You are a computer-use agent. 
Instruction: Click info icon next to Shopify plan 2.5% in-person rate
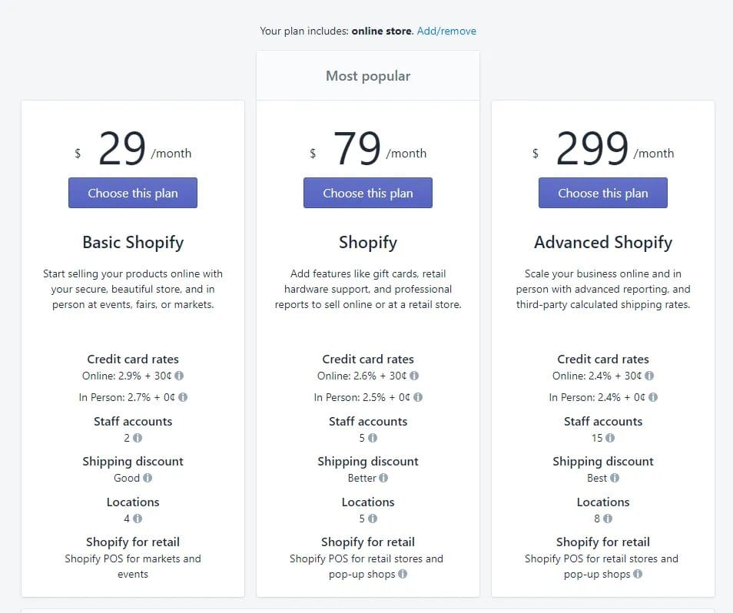(418, 397)
